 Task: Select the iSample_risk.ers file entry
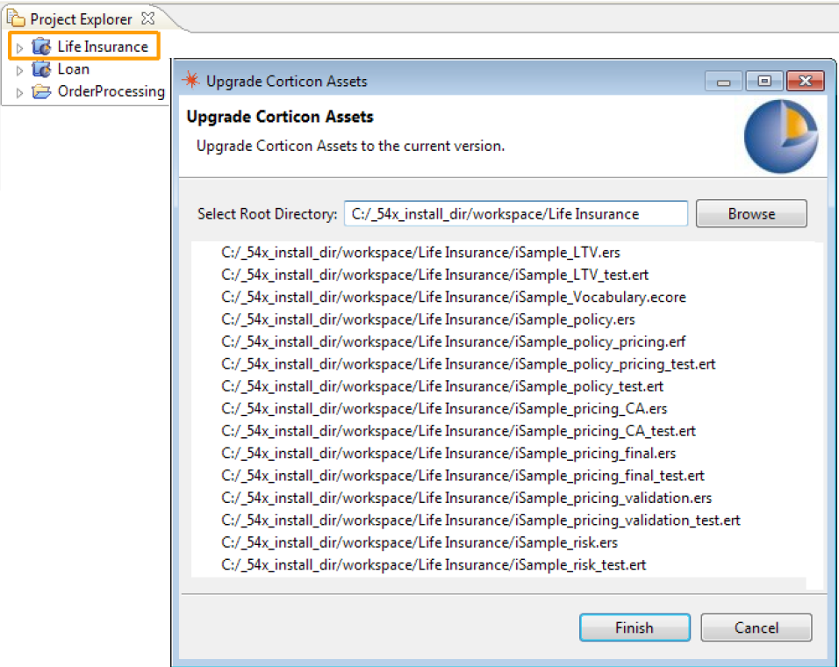tap(419, 543)
